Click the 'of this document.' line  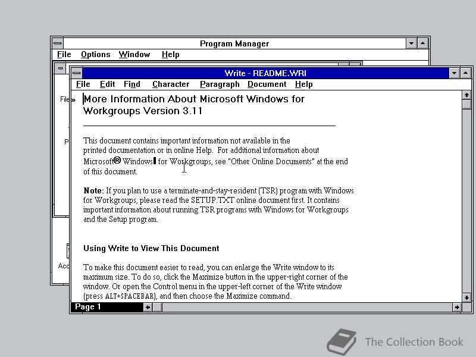[x=110, y=171]
